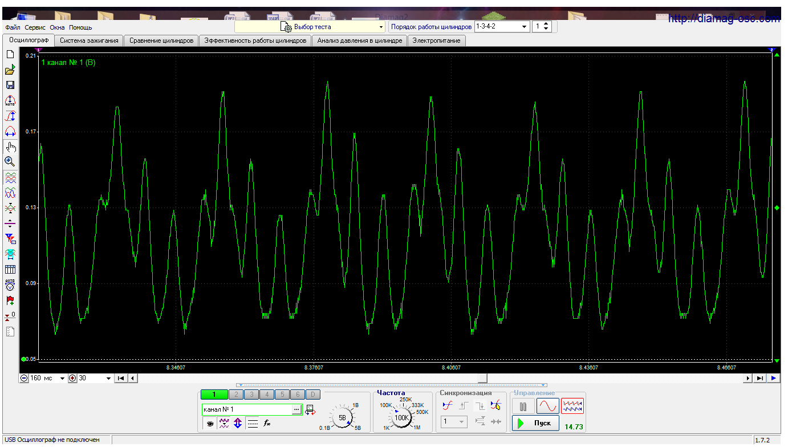Select the multi-waveform view button

click(572, 406)
